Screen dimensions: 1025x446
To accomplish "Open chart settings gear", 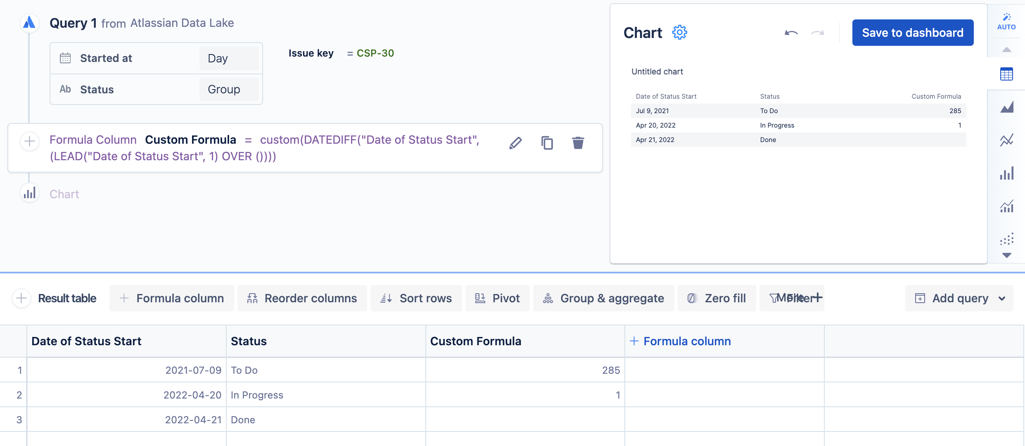I will [679, 32].
